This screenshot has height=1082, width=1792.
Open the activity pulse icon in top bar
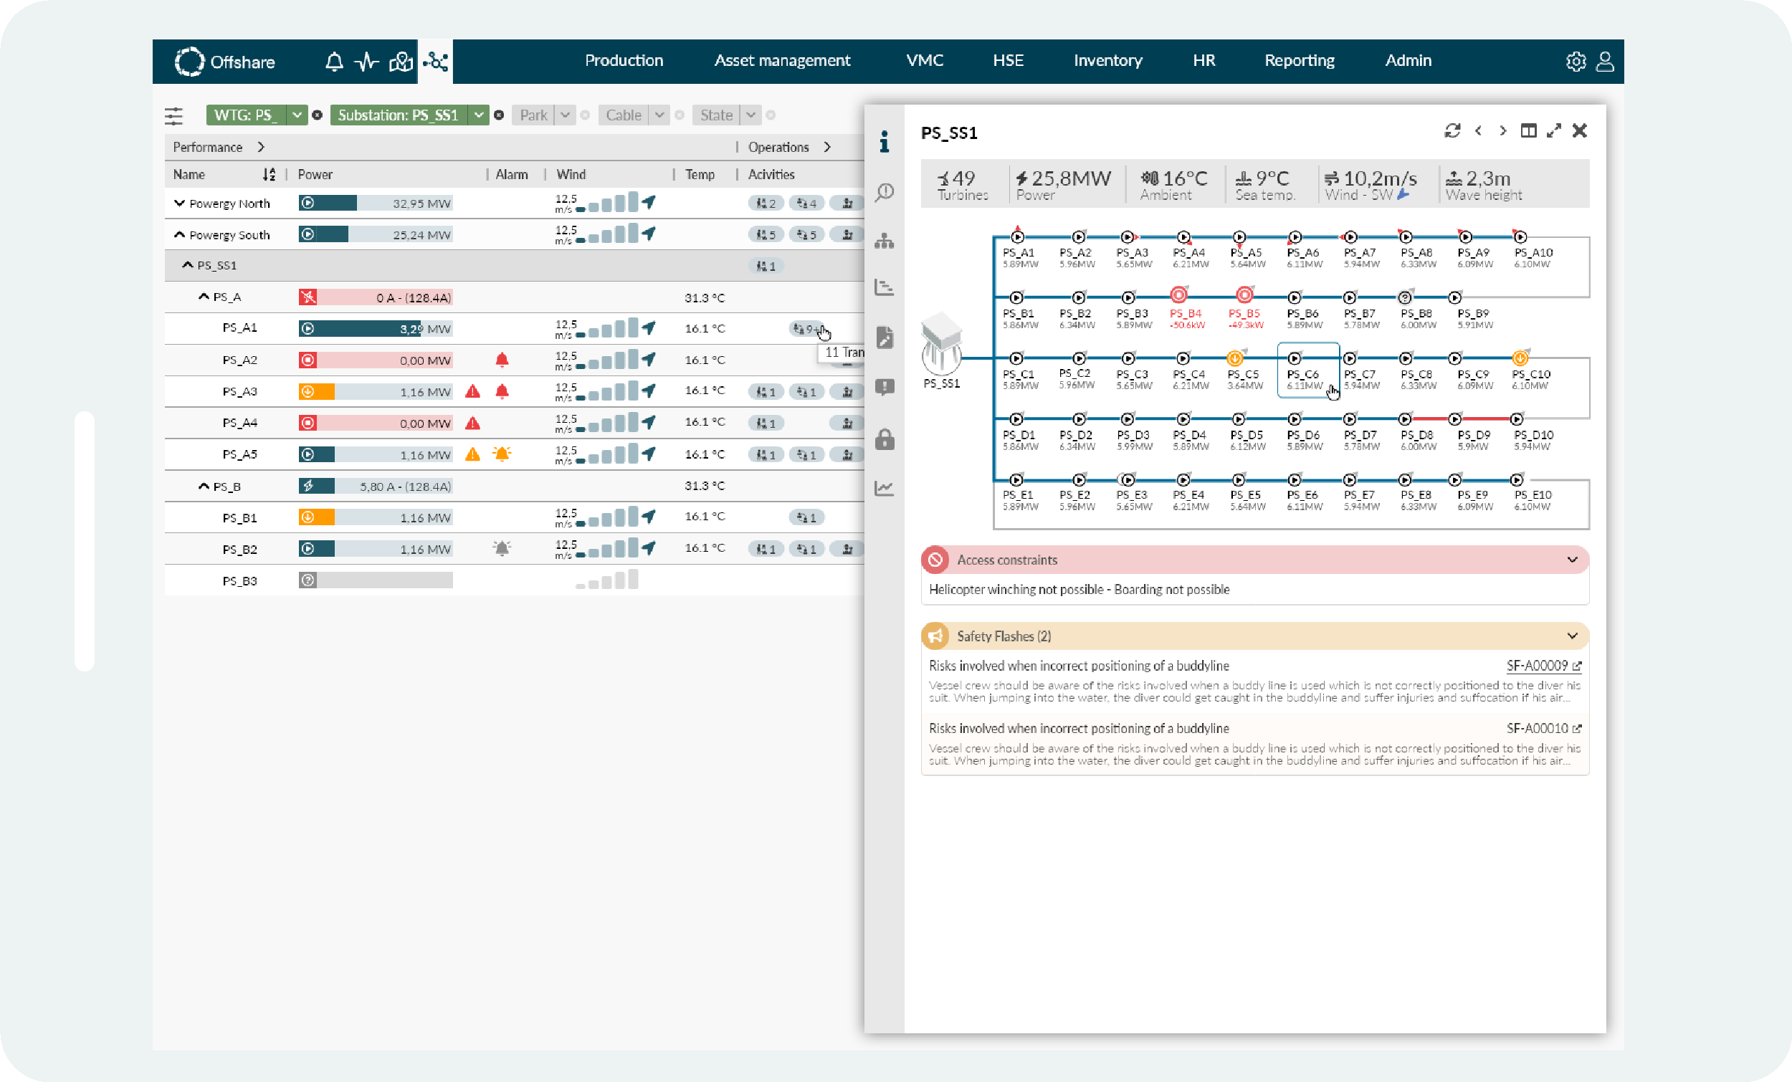pos(367,62)
